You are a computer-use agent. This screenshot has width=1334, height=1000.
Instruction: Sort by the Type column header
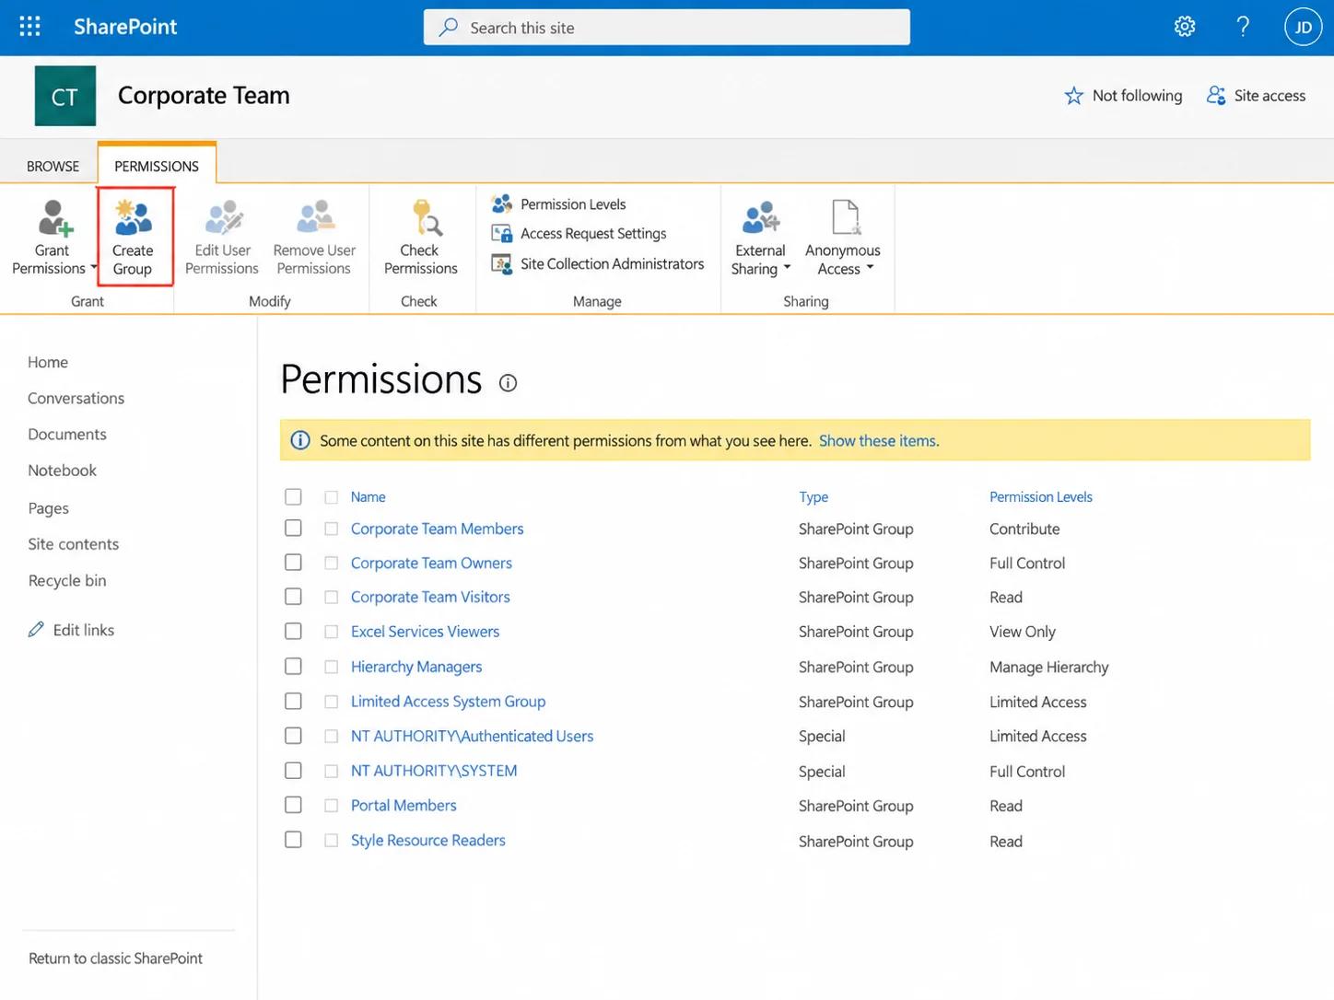point(813,497)
